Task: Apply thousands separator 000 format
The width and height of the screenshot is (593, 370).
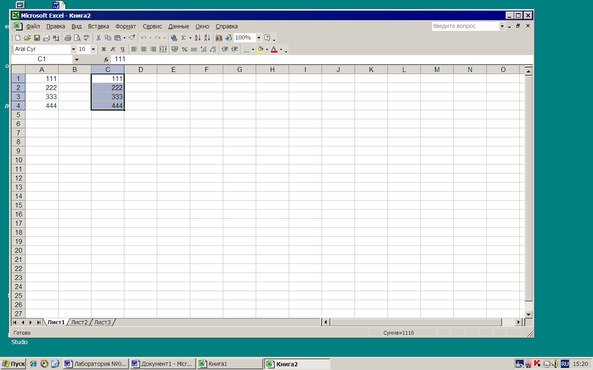Action: 194,49
